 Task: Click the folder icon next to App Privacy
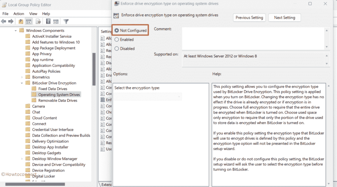pos(28,54)
